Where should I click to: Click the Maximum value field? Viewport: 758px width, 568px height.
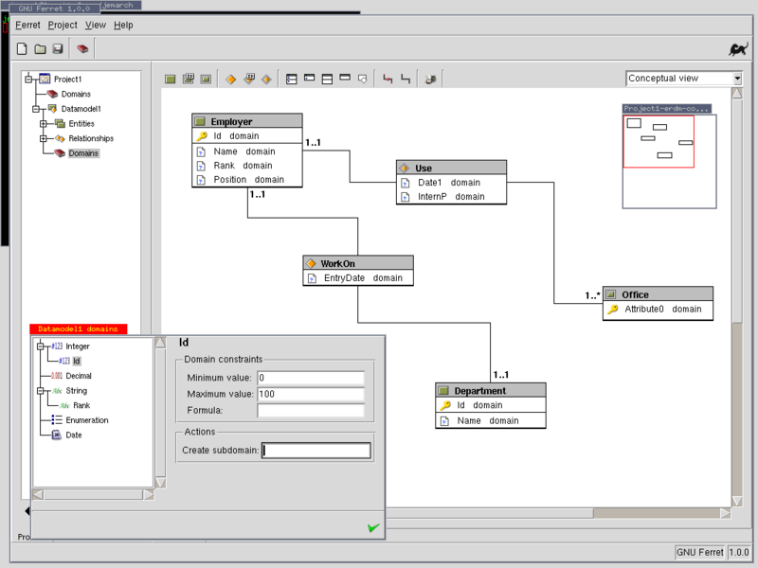[x=311, y=394]
